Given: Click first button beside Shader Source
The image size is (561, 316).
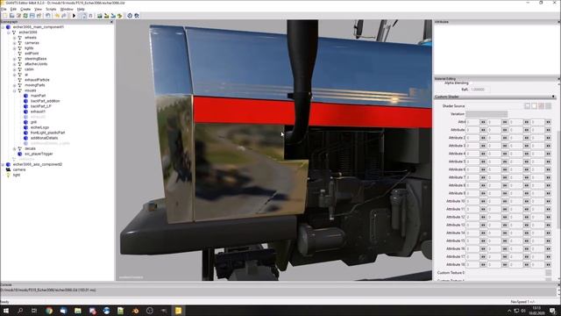Looking at the screenshot, I should 528,106.
